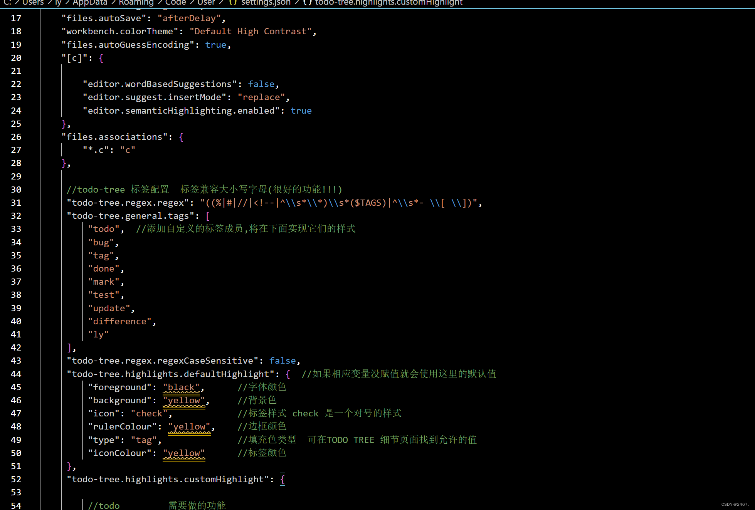Click the false value of editor.wordBasedSuggestions

point(261,84)
